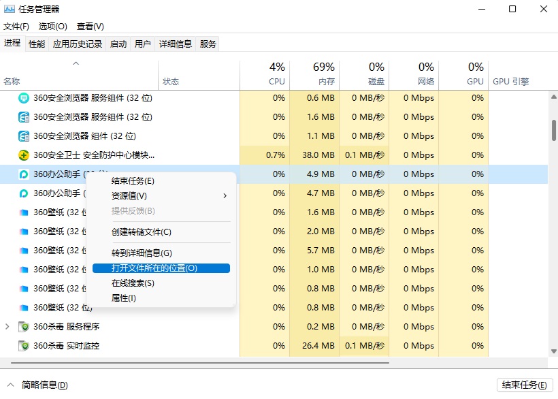
Task: Switch to the 启动 tab
Action: point(118,44)
